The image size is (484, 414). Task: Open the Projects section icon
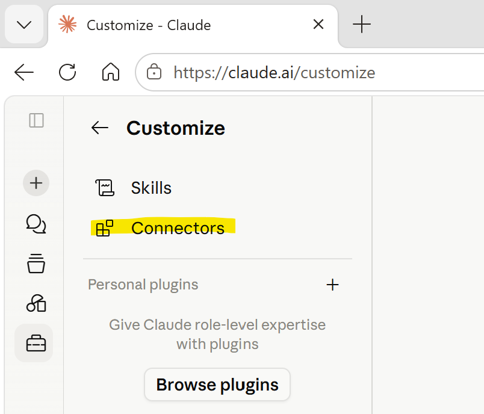click(36, 264)
